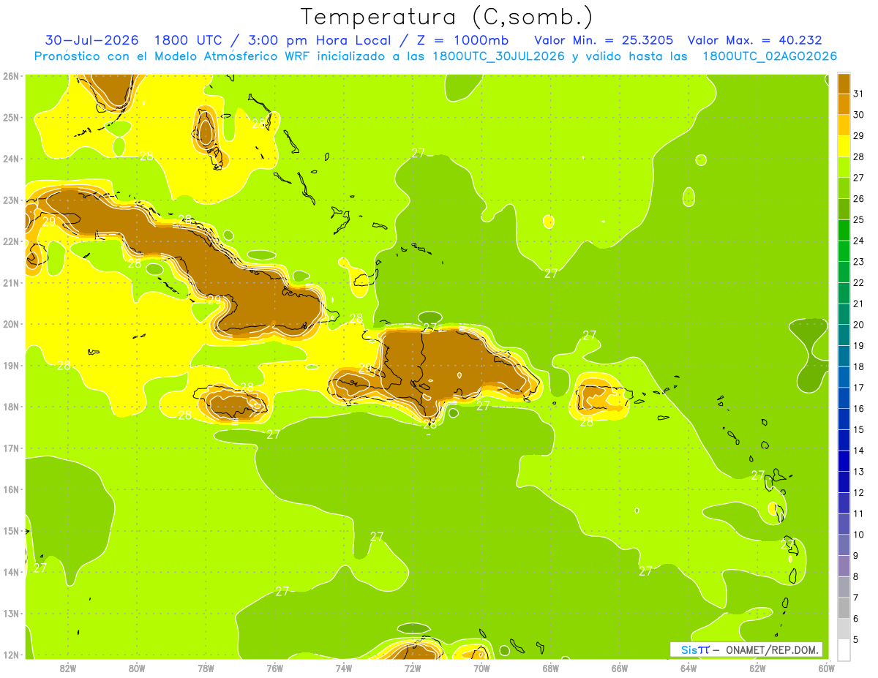The height and width of the screenshot is (678, 878).
Task: Select the date text 30-Jul-2026
Action: point(91,40)
